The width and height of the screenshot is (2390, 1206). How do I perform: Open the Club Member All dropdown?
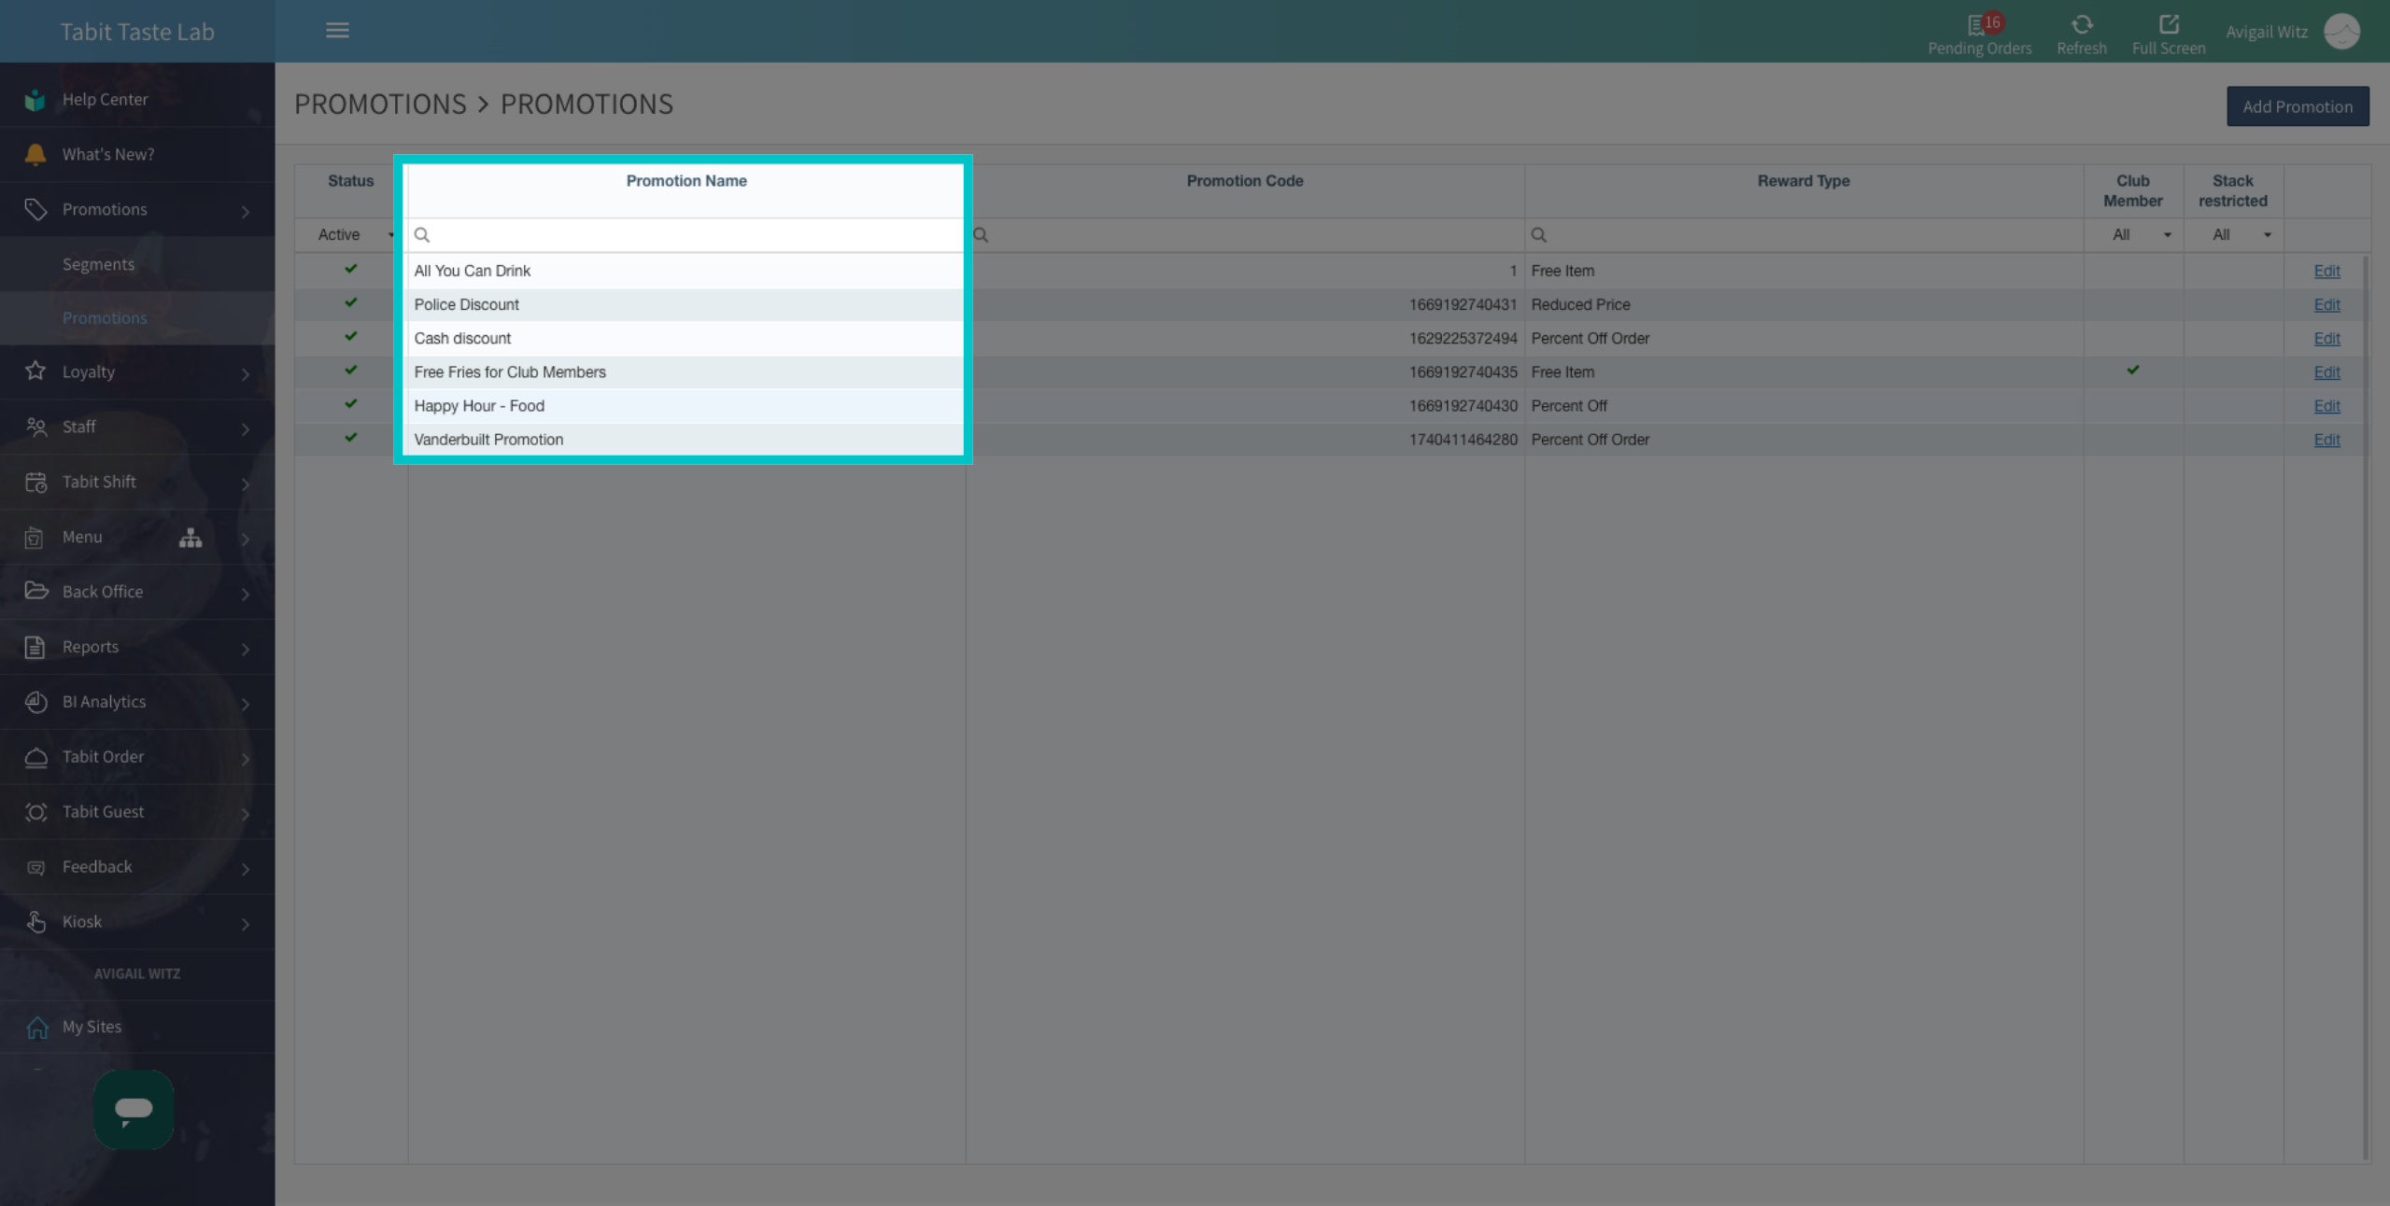tap(2134, 235)
